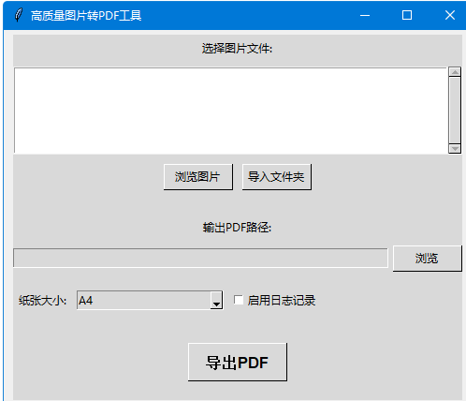466x401 pixels.
Task: Click 浏览 next to output path
Action: click(427, 259)
